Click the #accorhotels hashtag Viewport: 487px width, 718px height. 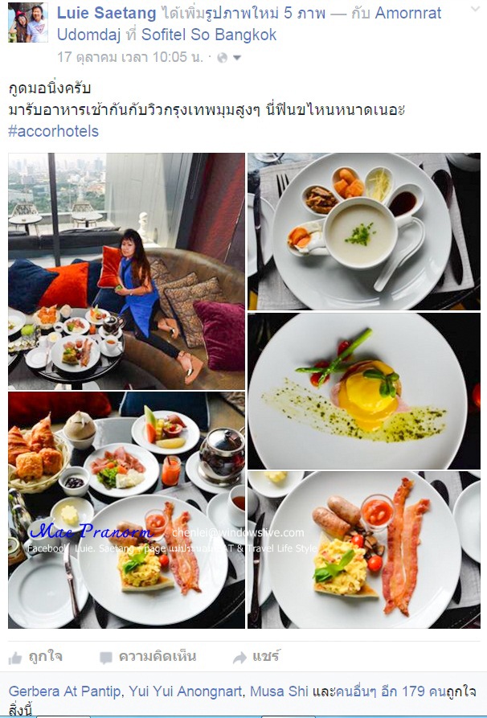pos(54,131)
